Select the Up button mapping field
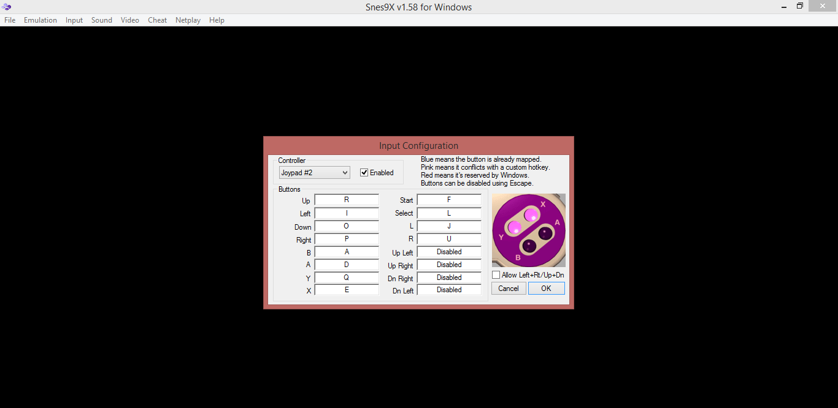Image resolution: width=838 pixels, height=408 pixels. (347, 200)
